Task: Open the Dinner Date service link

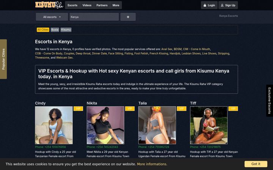Action: point(99,53)
